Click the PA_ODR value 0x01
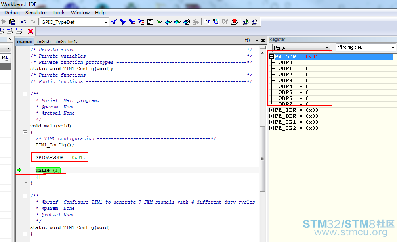This screenshot has width=397, height=242. 312,56
